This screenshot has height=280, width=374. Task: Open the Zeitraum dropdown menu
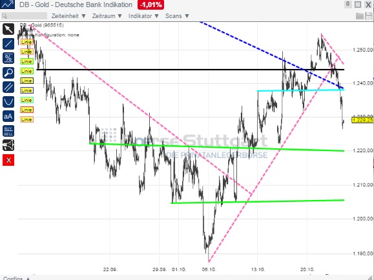click(x=107, y=16)
